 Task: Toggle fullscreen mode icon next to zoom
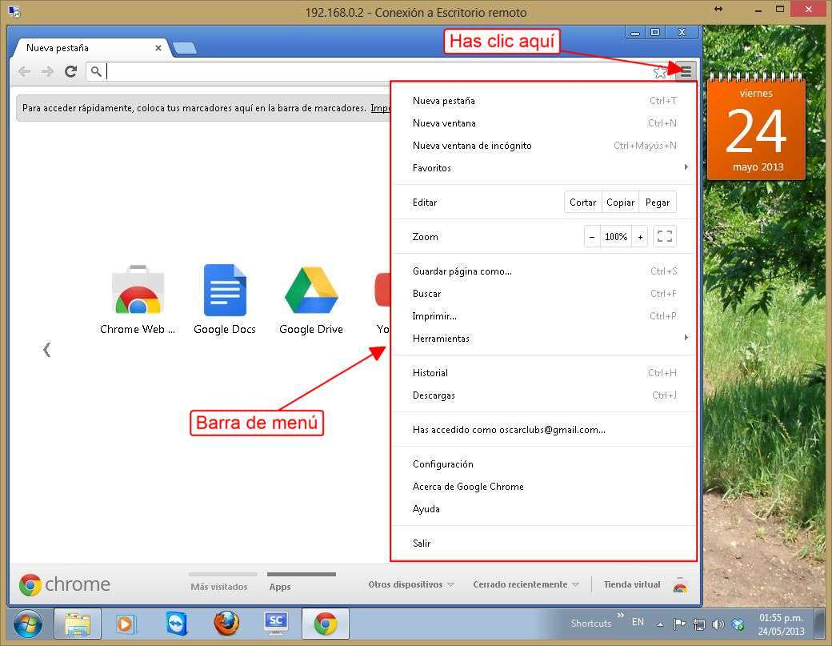[665, 237]
